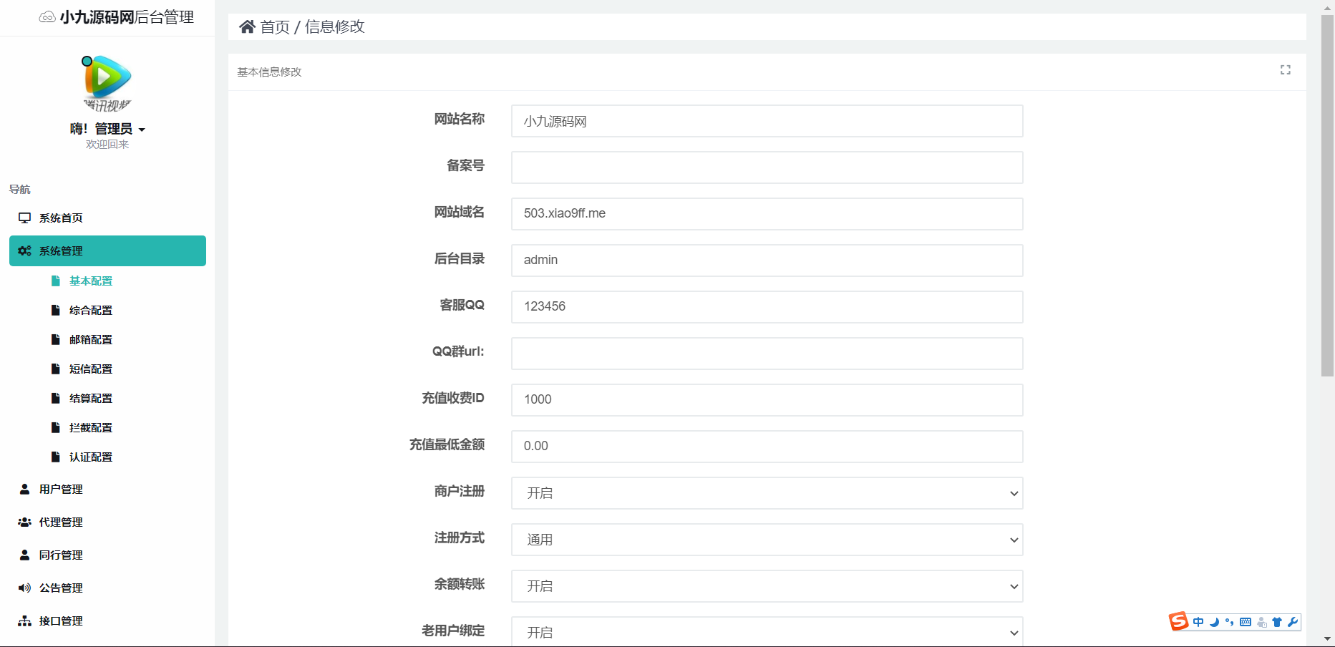Open the 老用户绑定 dropdown
1335x647 pixels.
[x=767, y=632]
